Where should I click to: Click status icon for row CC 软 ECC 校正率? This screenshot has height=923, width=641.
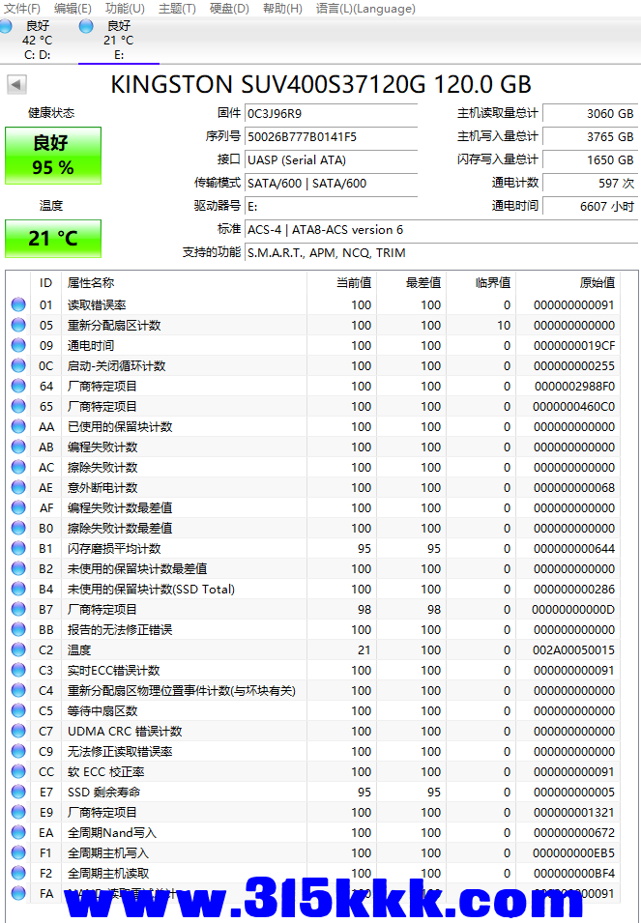point(18,771)
